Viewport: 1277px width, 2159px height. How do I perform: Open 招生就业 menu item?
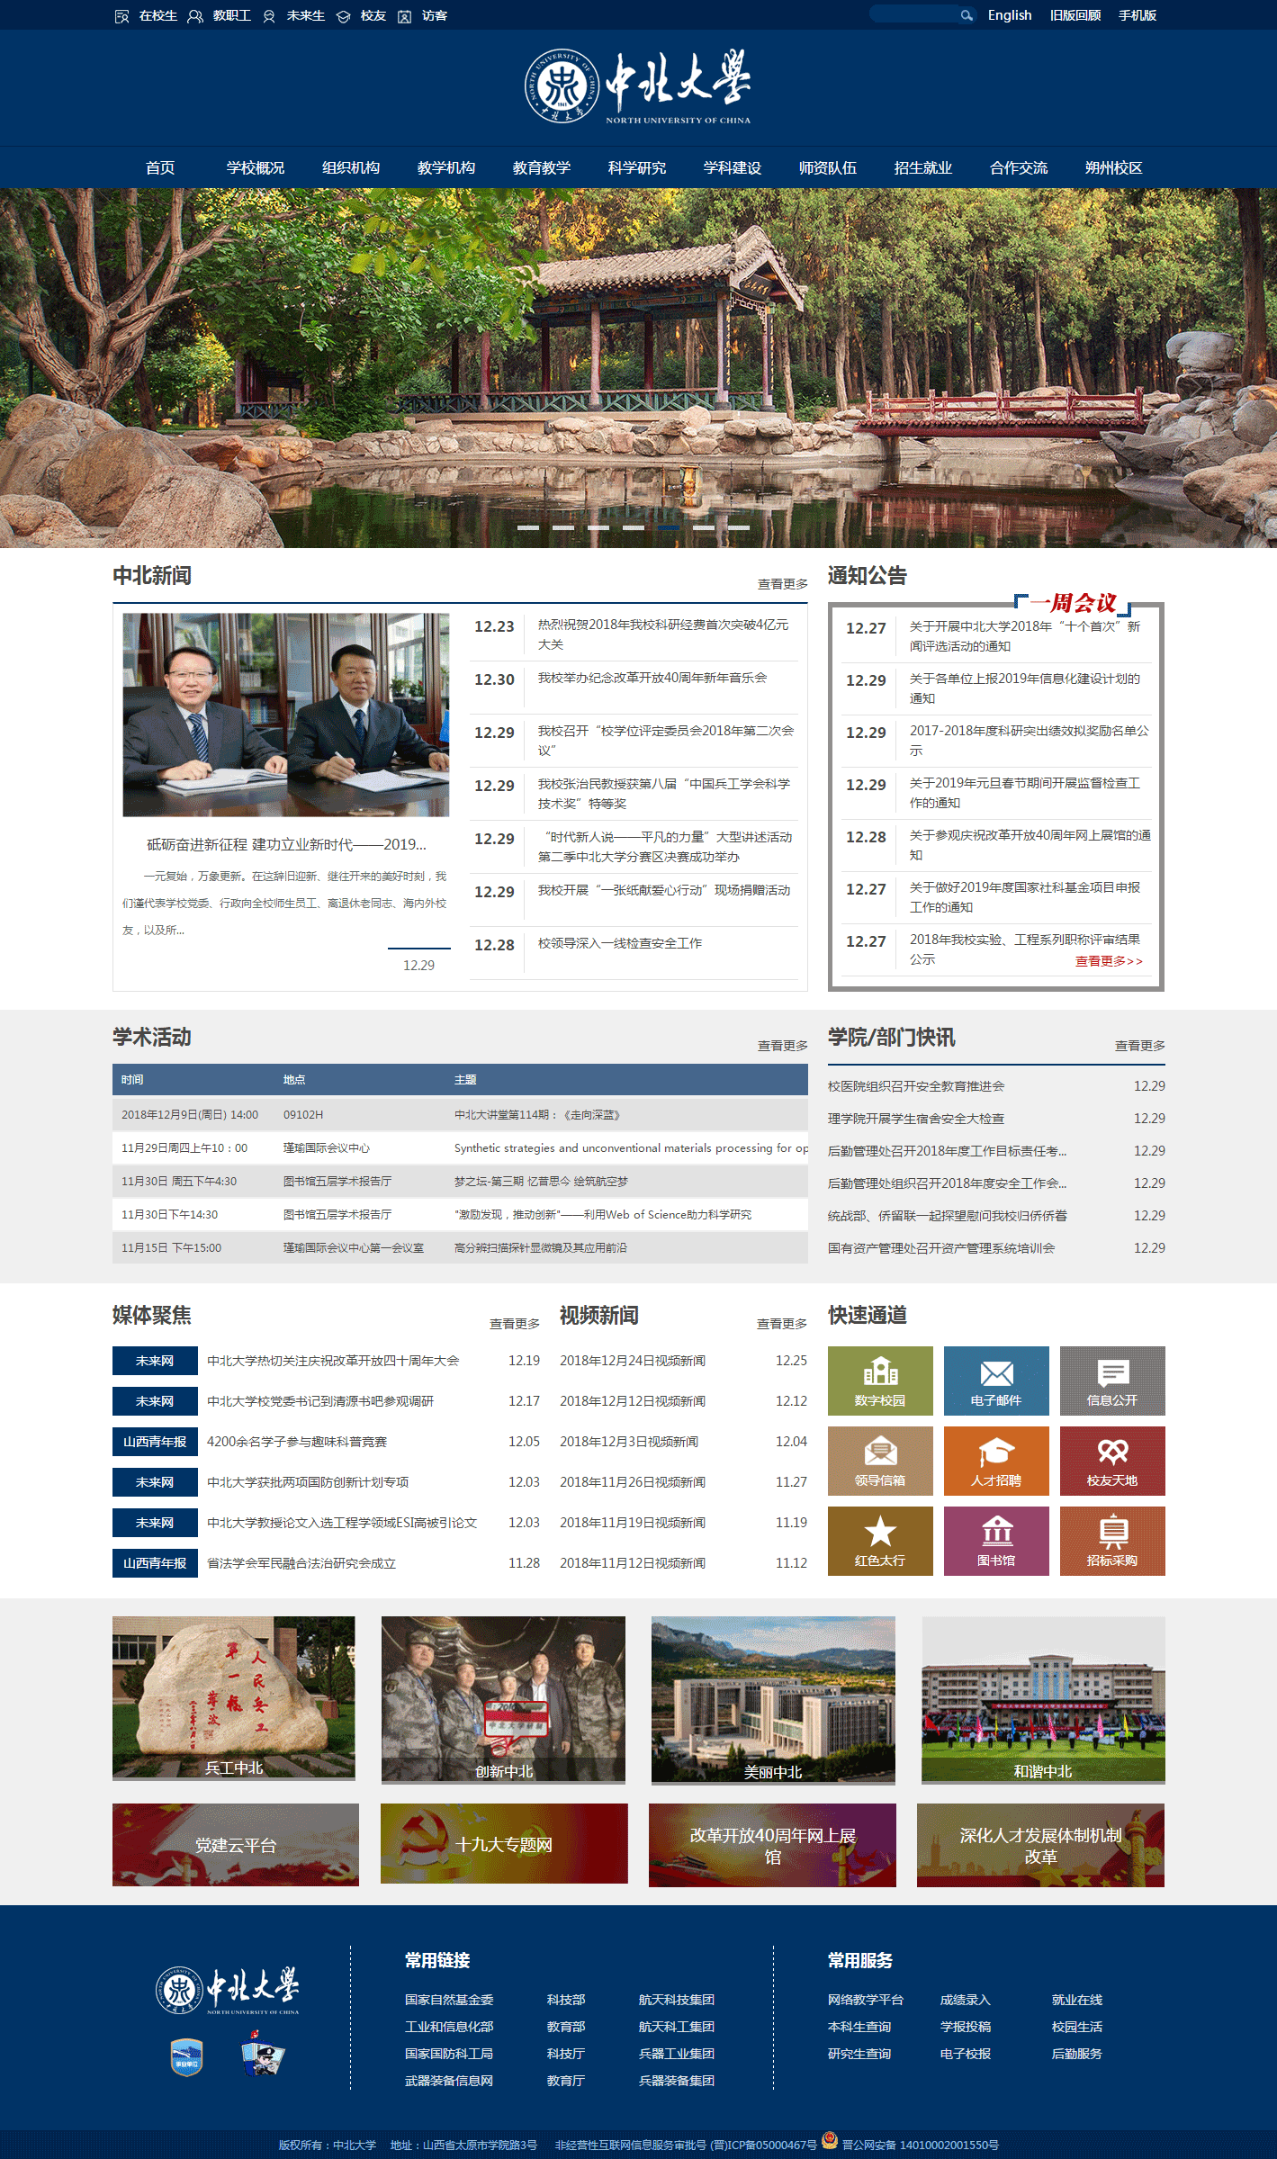pos(923,168)
